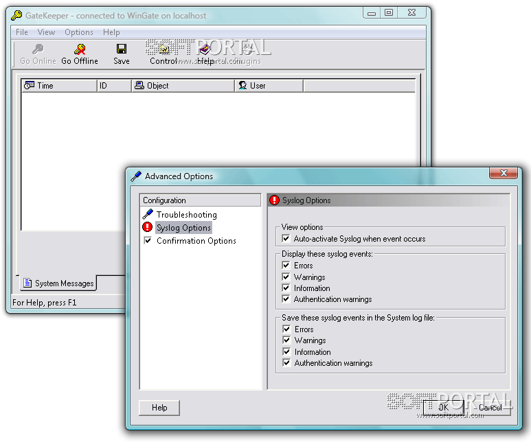
Task: Click the red icon in Syslog Options header
Action: coord(274,200)
